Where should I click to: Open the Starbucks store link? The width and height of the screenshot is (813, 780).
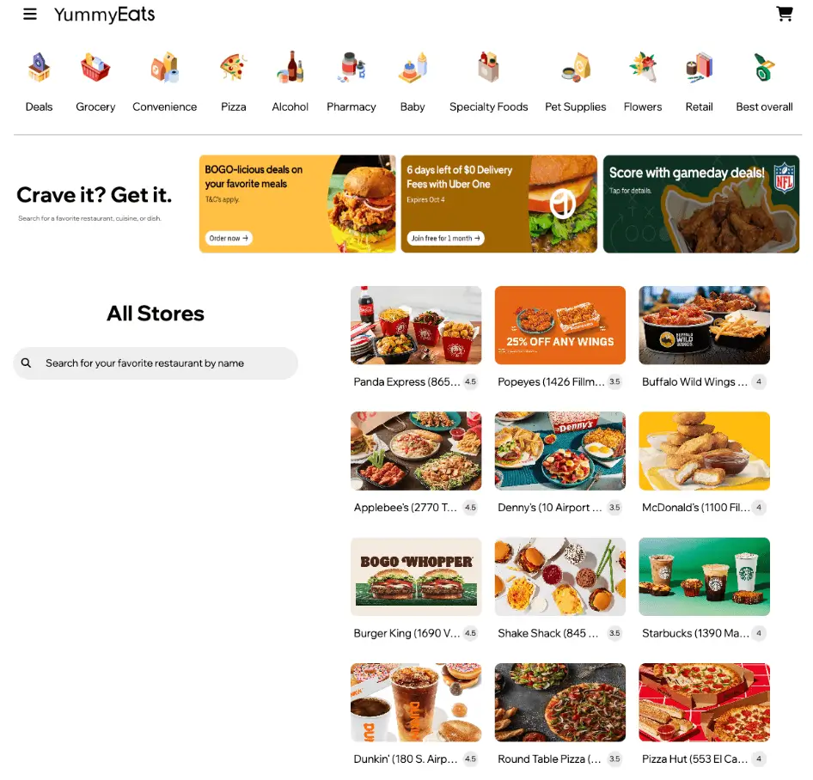pyautogui.click(x=695, y=633)
